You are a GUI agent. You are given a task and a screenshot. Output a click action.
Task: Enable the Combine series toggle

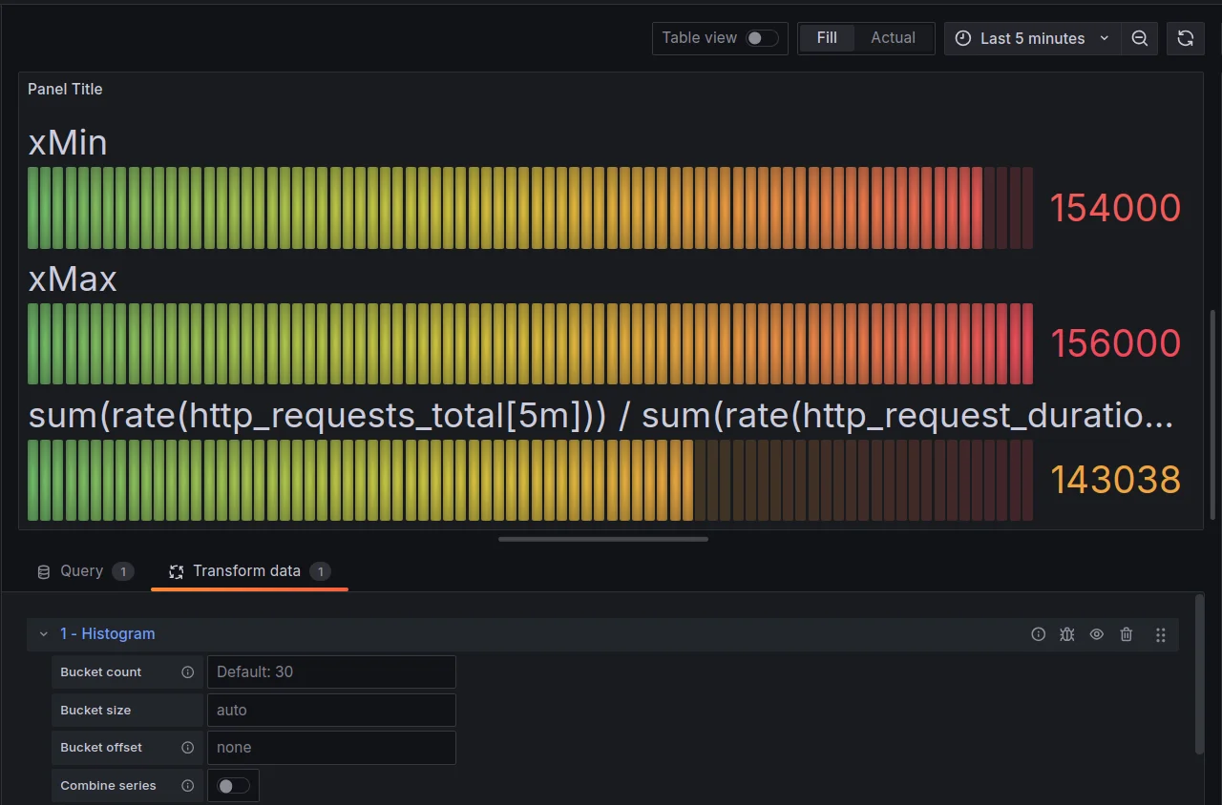point(233,785)
